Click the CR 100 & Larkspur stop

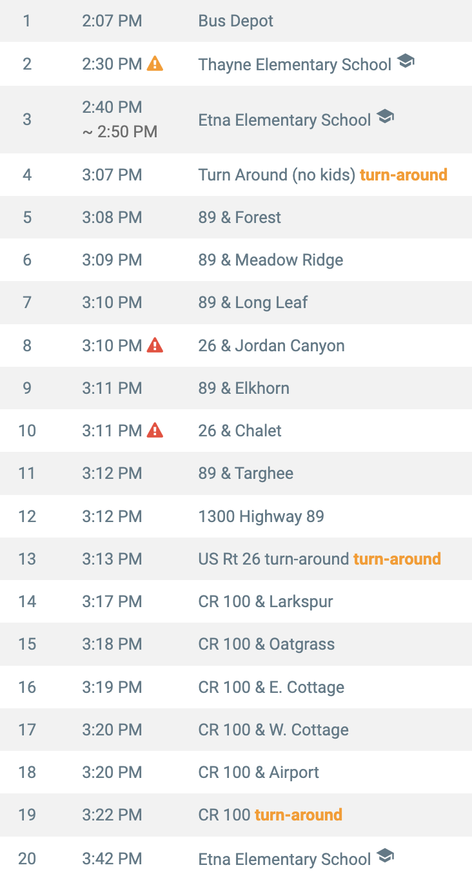pos(236,601)
